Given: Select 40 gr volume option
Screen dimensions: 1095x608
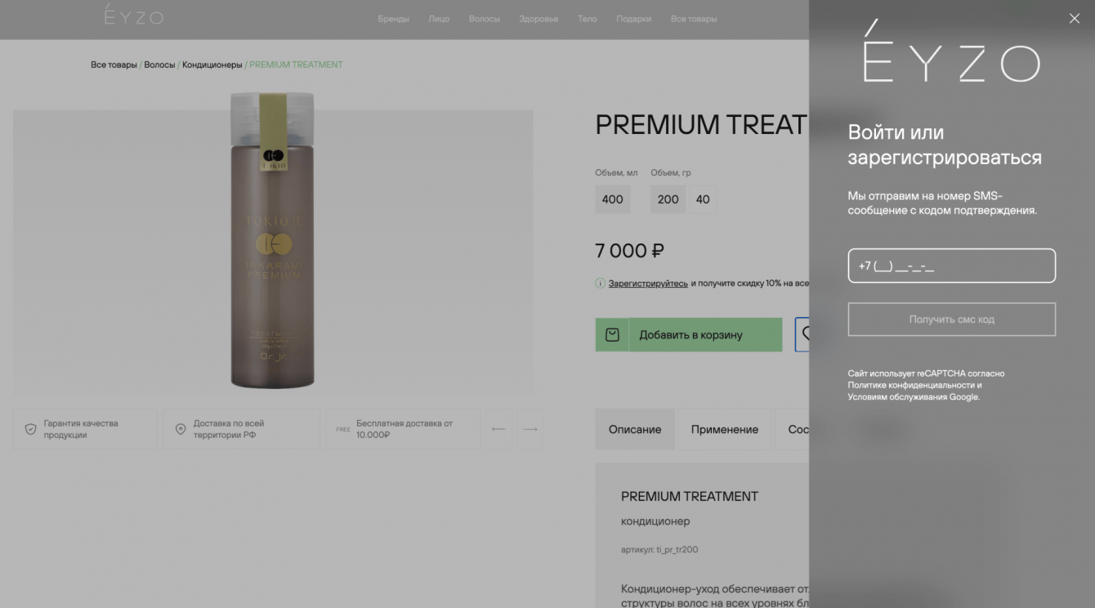Looking at the screenshot, I should click(703, 199).
